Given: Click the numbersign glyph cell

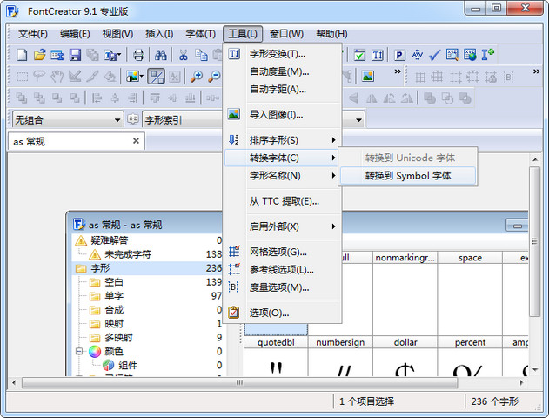Looking at the screenshot, I should [x=340, y=356].
